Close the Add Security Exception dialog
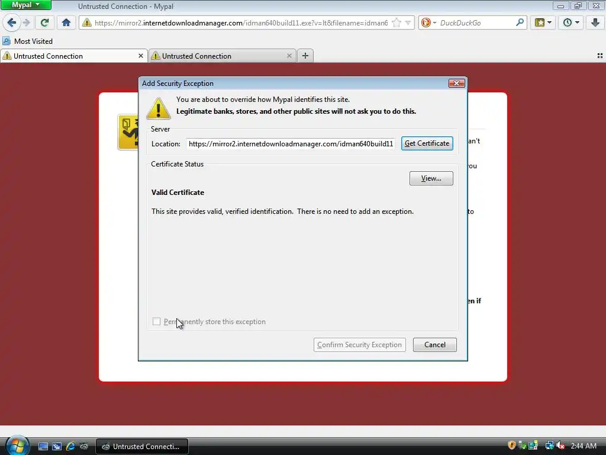The height and width of the screenshot is (455, 606). tap(456, 83)
